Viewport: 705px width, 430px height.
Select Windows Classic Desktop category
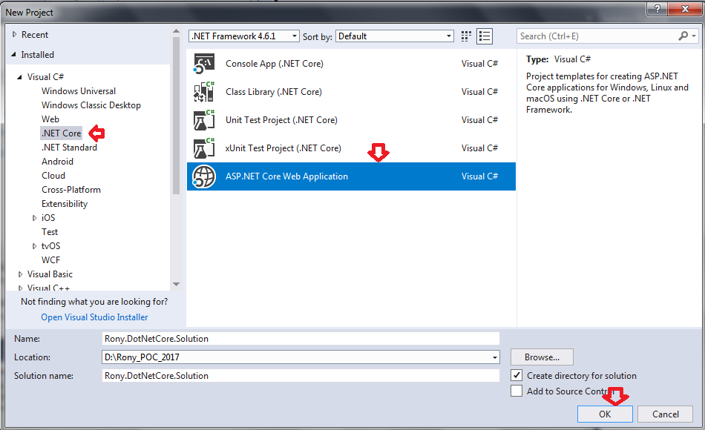91,105
